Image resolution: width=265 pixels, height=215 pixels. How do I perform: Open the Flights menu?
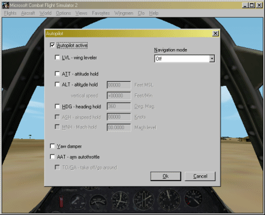(x=10, y=13)
